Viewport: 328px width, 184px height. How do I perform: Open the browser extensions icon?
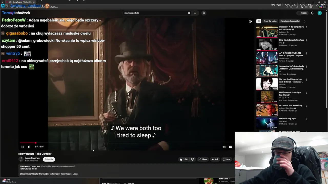coord(296,7)
